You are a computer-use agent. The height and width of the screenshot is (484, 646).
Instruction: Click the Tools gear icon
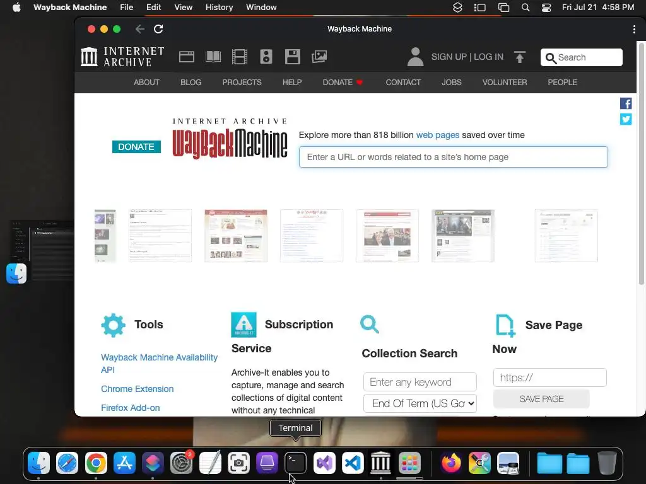tap(114, 325)
